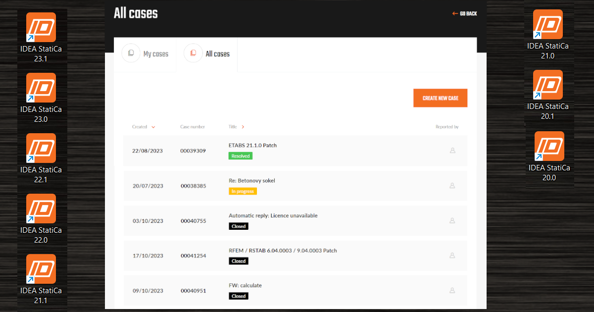Go back using the GO BACK link
The image size is (594, 312).
pos(465,14)
